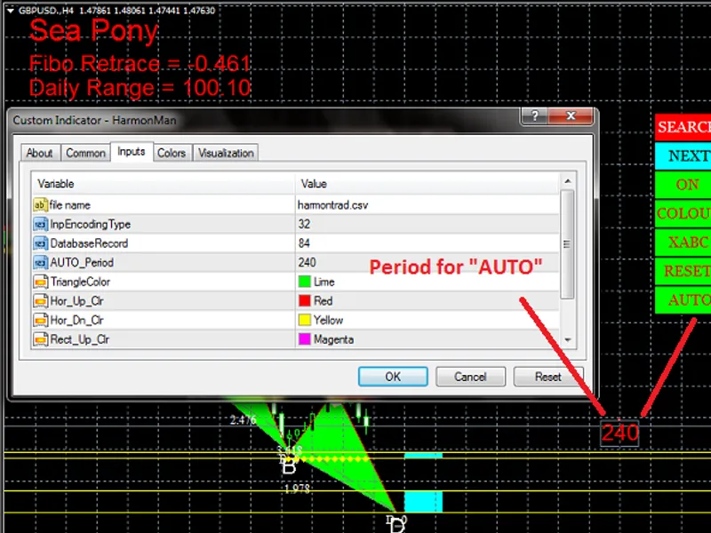Screen dimensions: 711x533
Task: Click the InpEncodingType integer icon
Action: tap(40, 224)
